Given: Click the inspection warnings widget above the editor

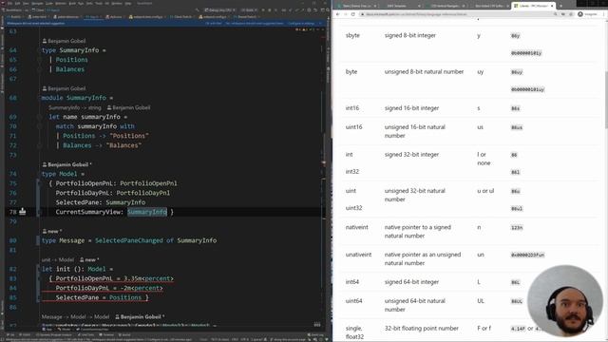Looking at the screenshot, I should 307,29.
